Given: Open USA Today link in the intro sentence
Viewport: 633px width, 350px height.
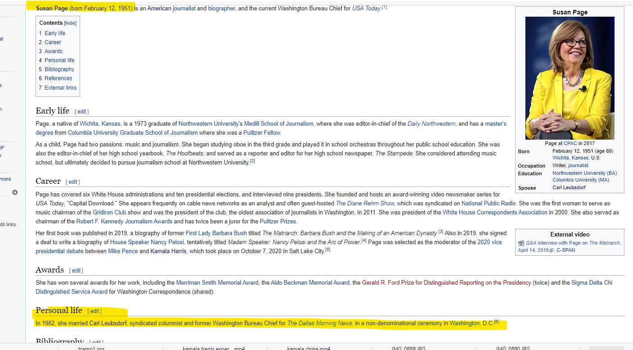Looking at the screenshot, I should pyautogui.click(x=366, y=9).
